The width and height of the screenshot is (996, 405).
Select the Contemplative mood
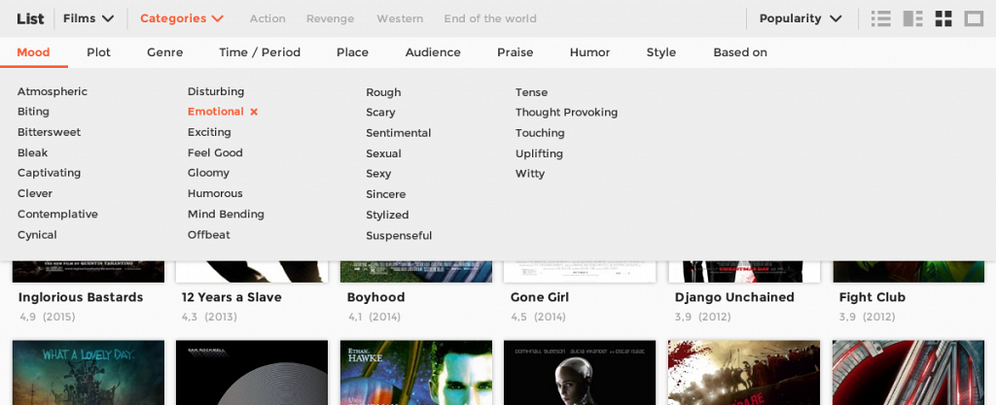pos(57,215)
